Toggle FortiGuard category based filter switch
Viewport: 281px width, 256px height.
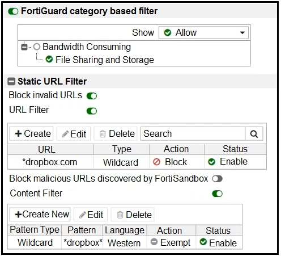pyautogui.click(x=13, y=11)
